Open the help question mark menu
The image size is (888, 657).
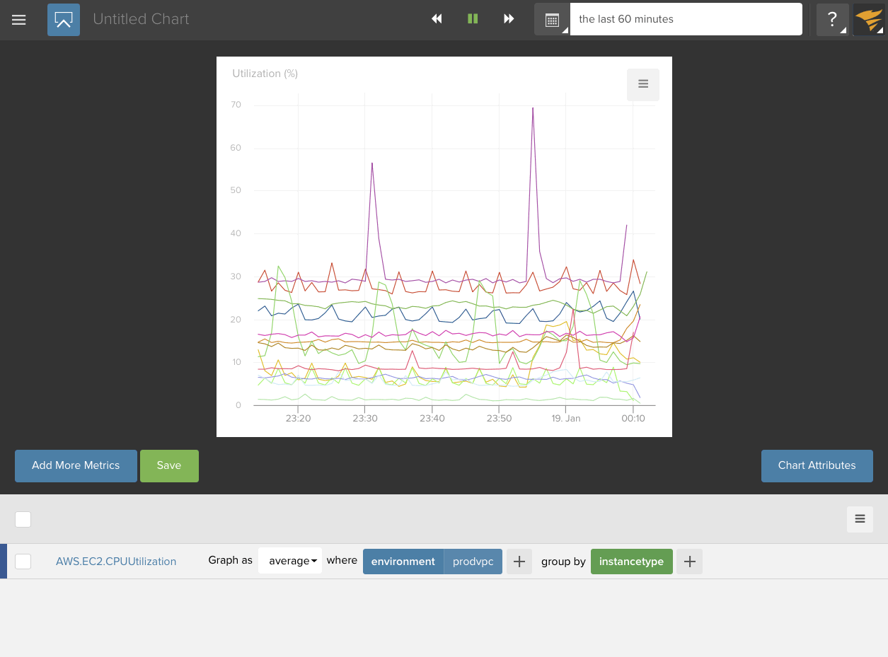tap(832, 20)
